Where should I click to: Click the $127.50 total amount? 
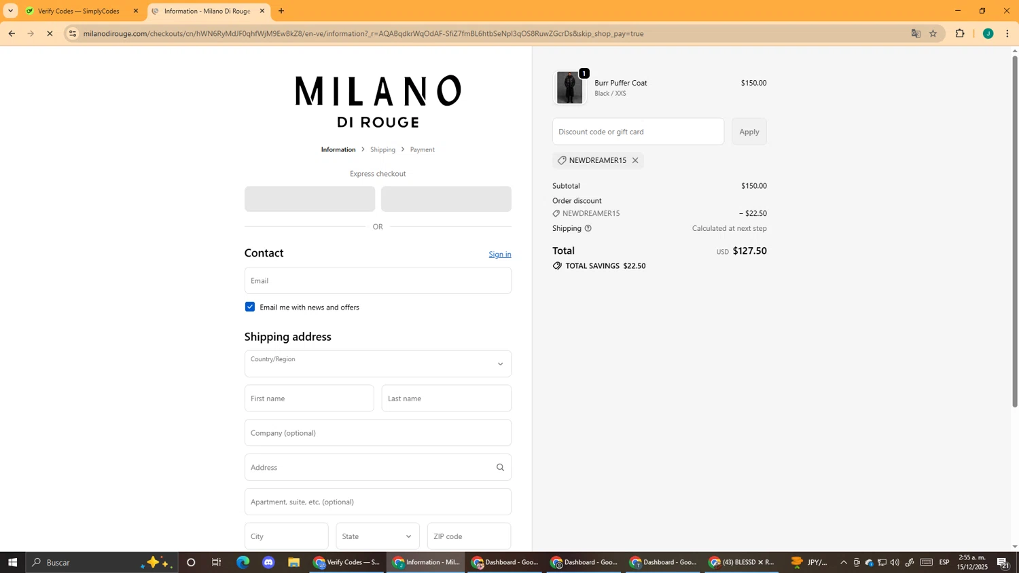pos(749,251)
